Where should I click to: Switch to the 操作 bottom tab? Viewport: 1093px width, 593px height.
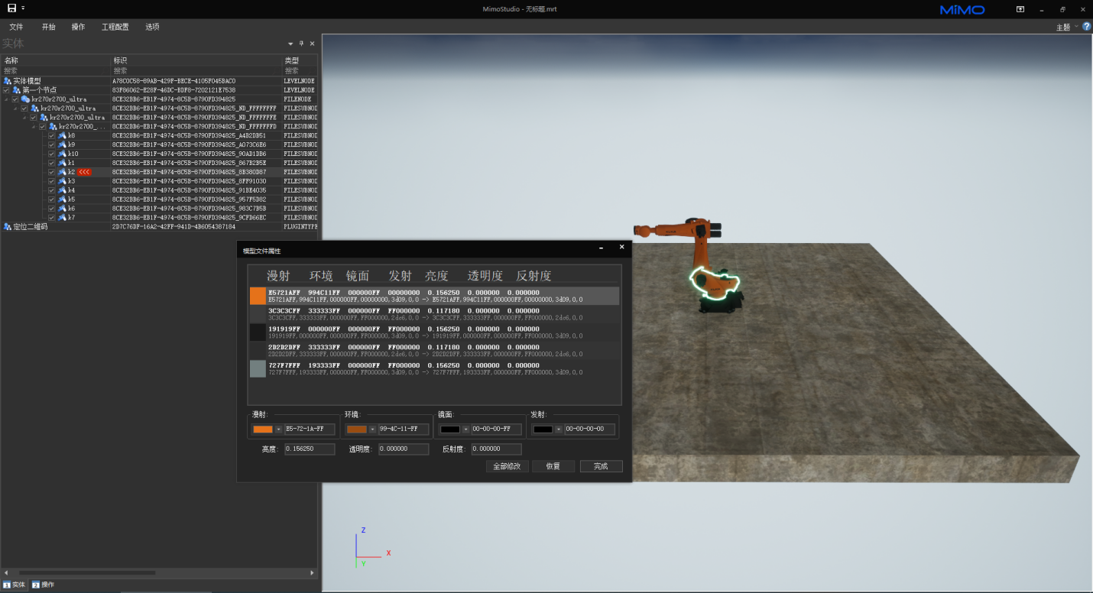[x=43, y=585]
